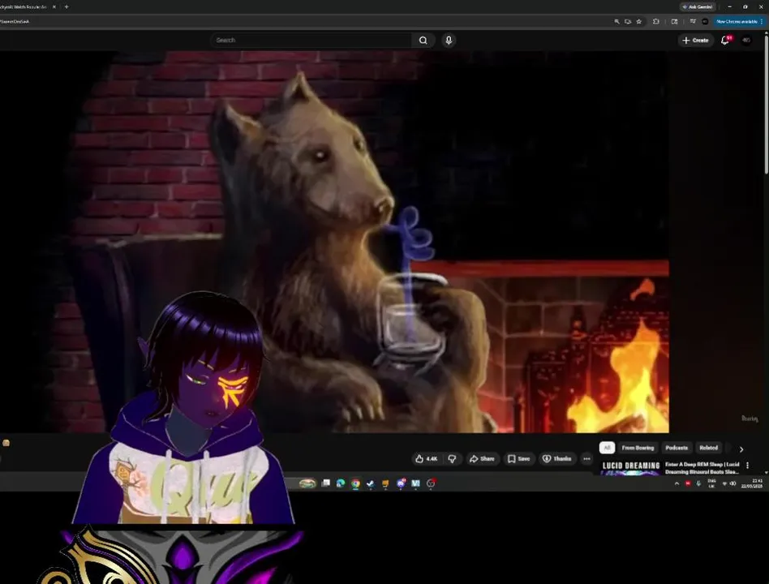Select the From Bearing filter chip
The width and height of the screenshot is (769, 584).
(638, 447)
